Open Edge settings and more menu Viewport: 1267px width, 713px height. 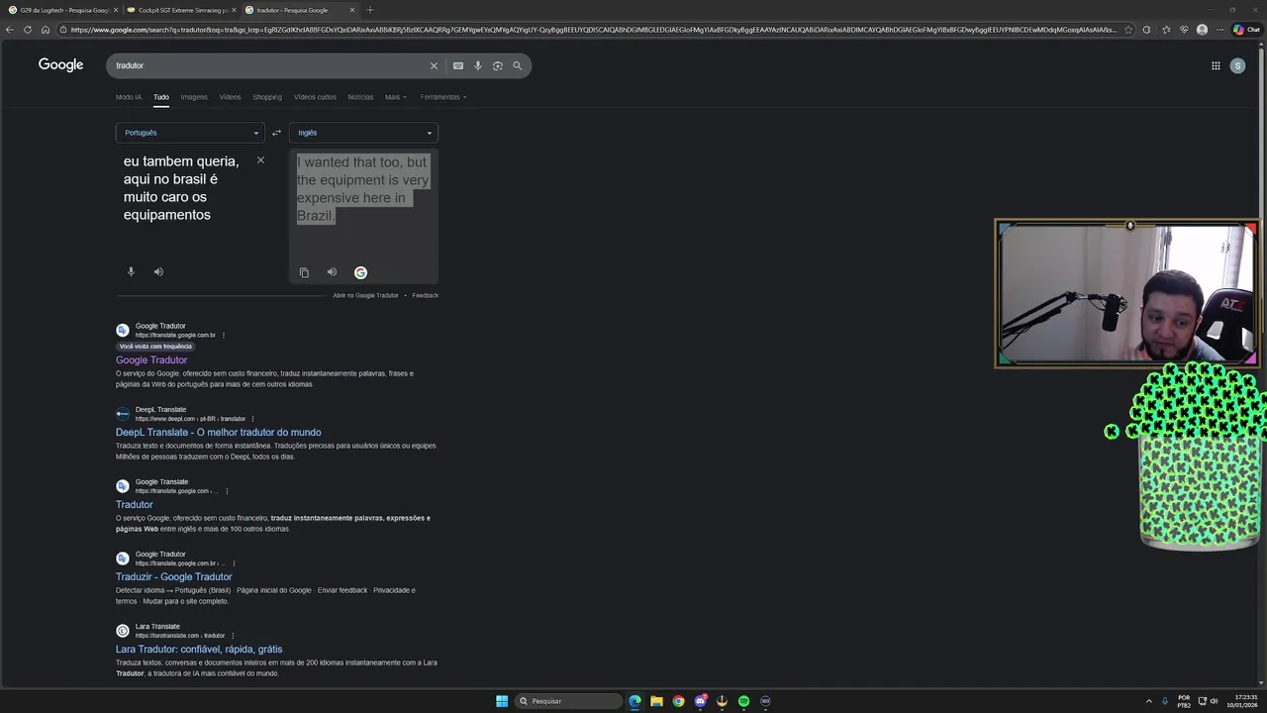[1219, 30]
